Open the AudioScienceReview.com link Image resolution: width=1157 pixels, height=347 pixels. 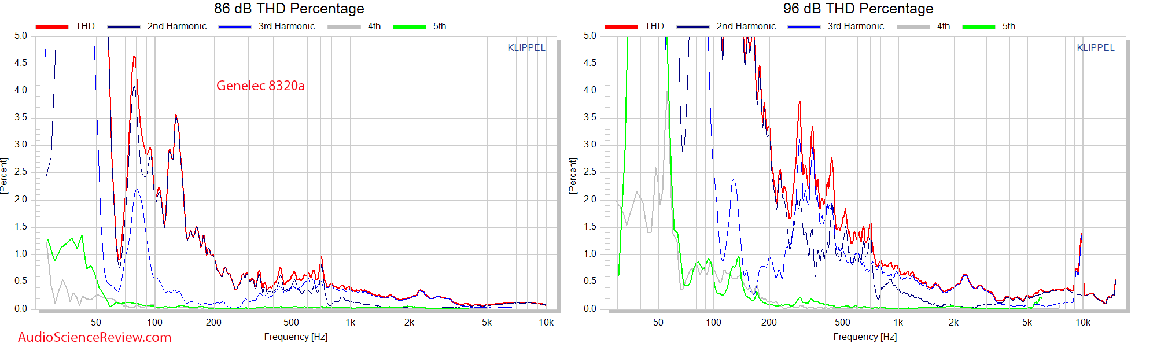[x=95, y=337]
